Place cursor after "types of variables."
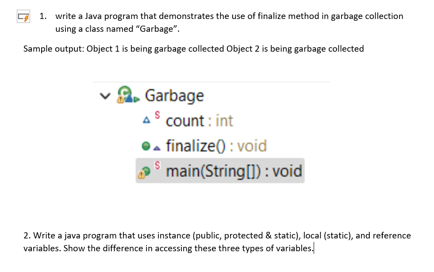The width and height of the screenshot is (434, 272). 314,249
